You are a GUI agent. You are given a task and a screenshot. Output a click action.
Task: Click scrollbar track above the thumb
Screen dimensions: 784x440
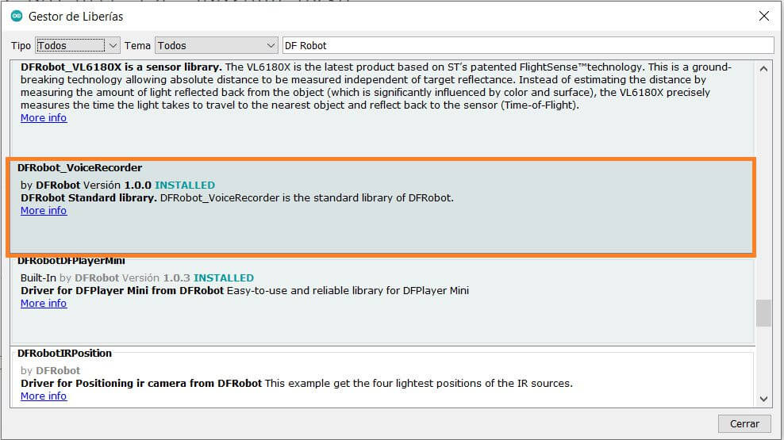click(x=763, y=182)
